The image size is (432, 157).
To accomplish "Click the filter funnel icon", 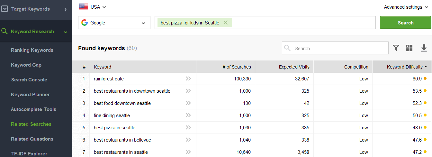I will coord(396,48).
